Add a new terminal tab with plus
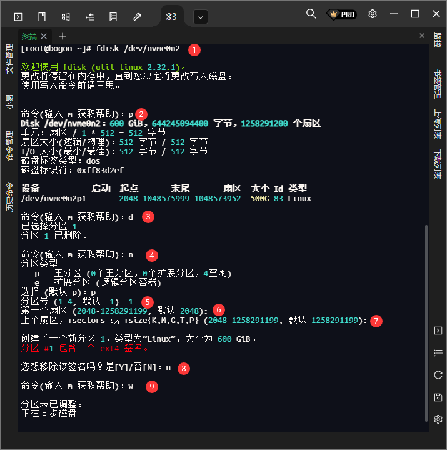 pos(63,36)
